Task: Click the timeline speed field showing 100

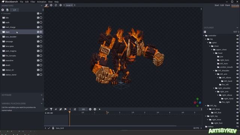Action: pos(83,109)
